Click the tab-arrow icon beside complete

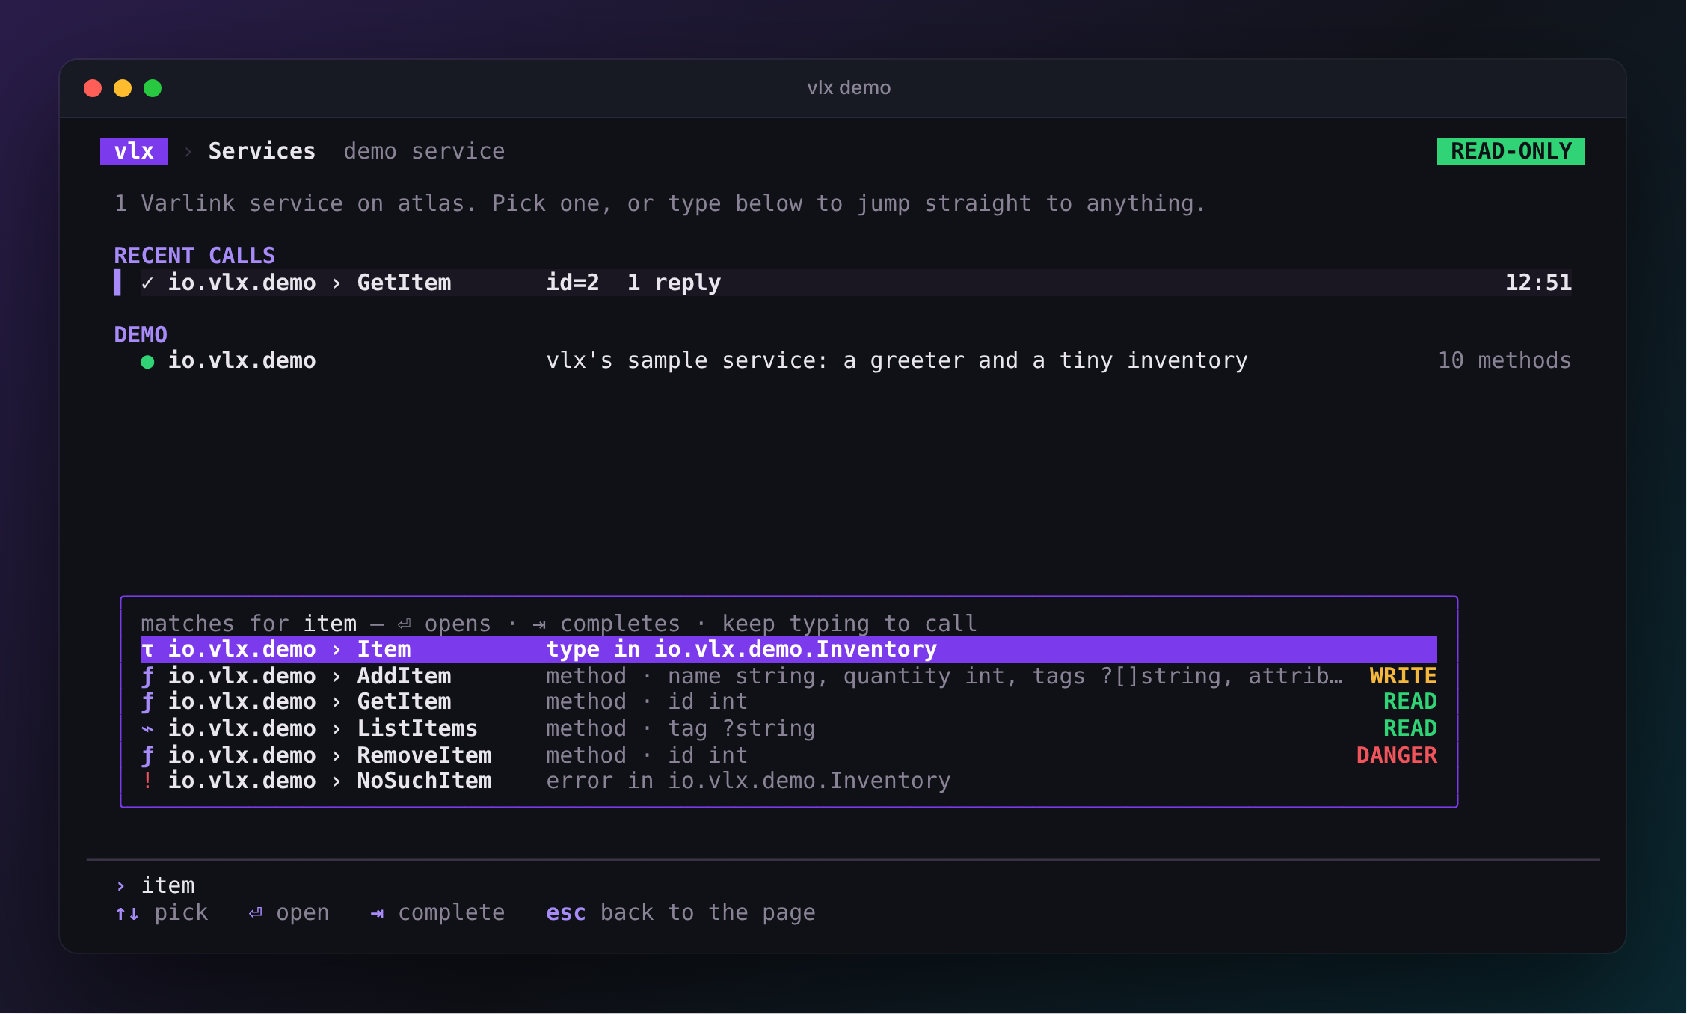(x=378, y=913)
